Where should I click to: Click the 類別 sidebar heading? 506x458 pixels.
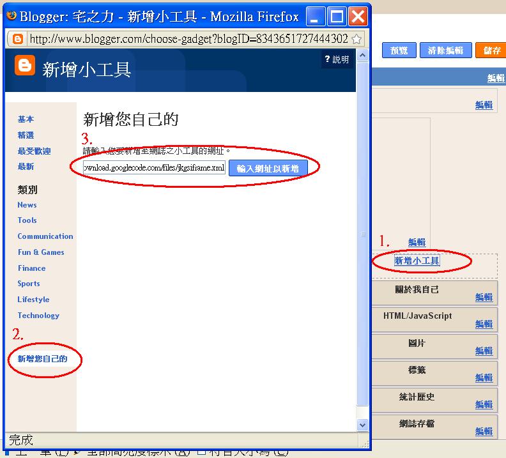tap(27, 190)
